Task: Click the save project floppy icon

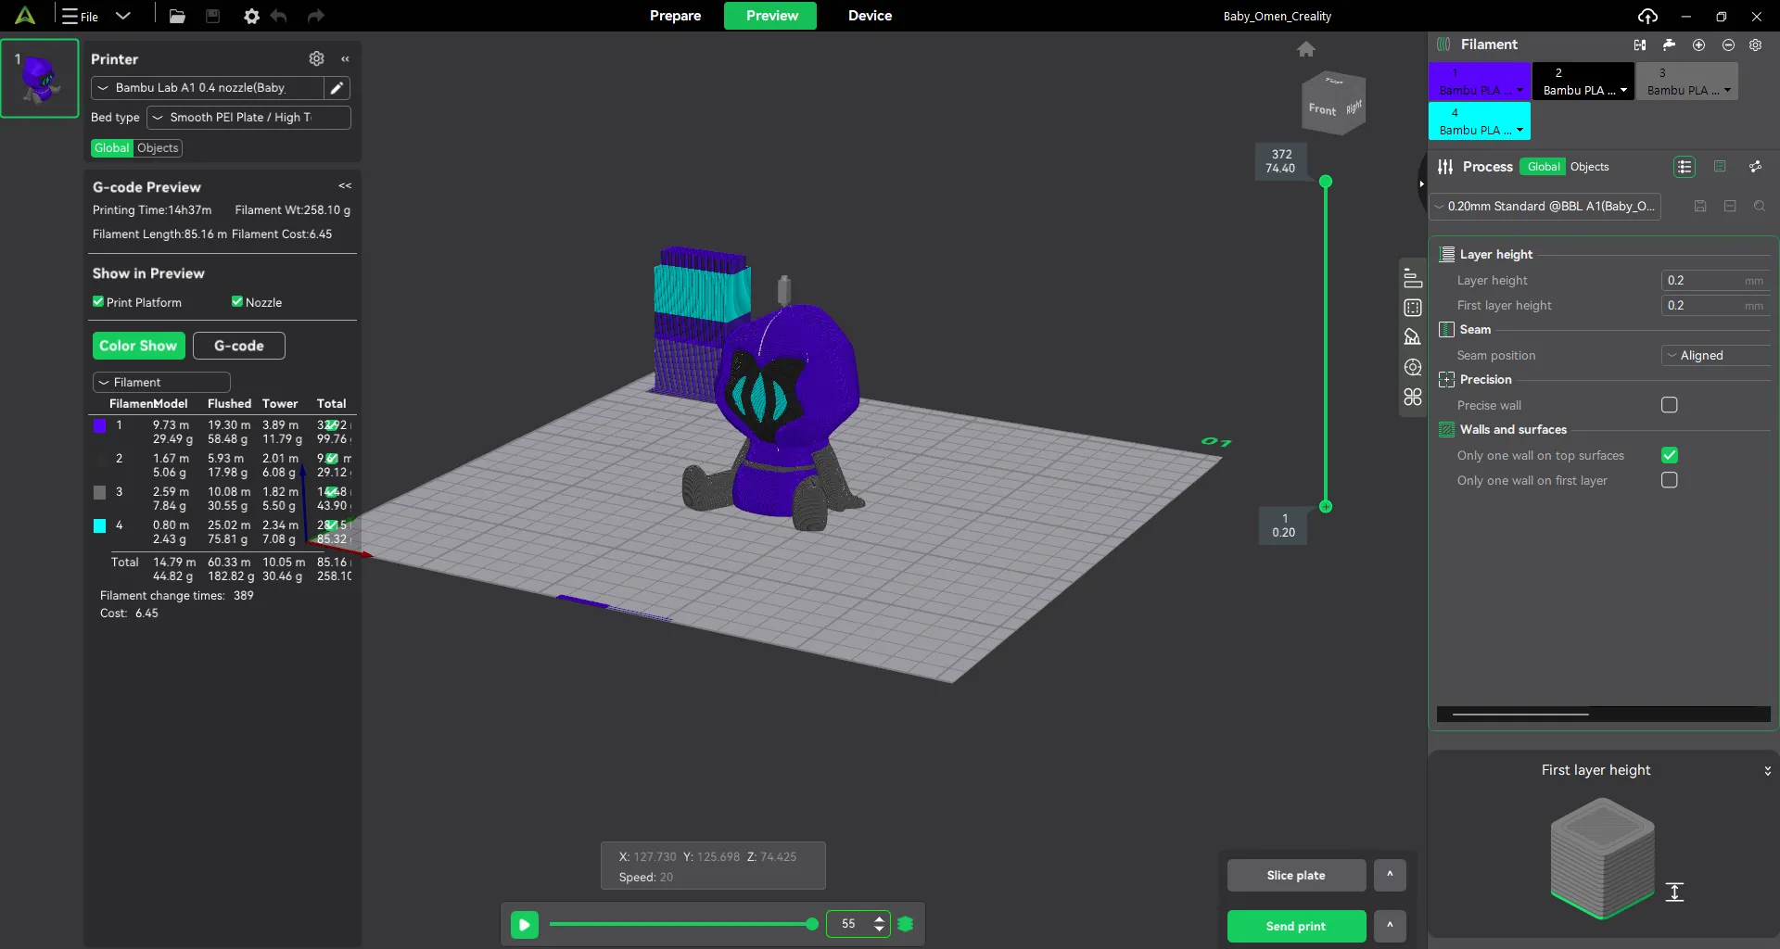Action: [212, 16]
